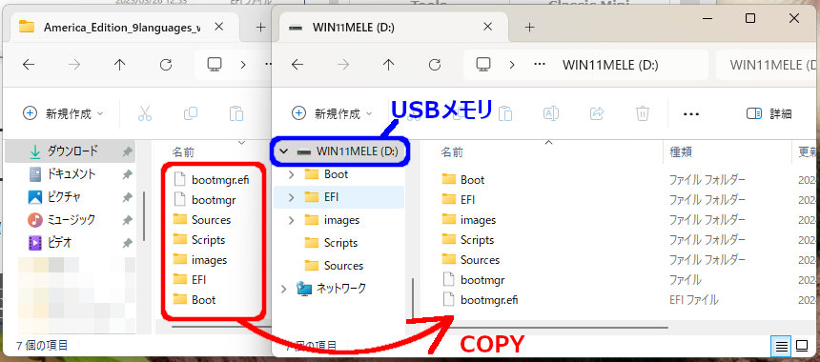Open ダウンロード in America_Edition sidebar
This screenshot has height=362, width=820.
pos(72,151)
